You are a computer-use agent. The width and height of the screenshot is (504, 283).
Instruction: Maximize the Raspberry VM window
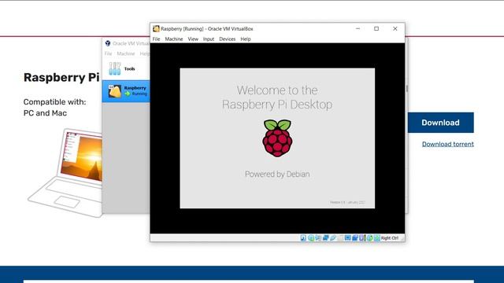[x=376, y=28]
